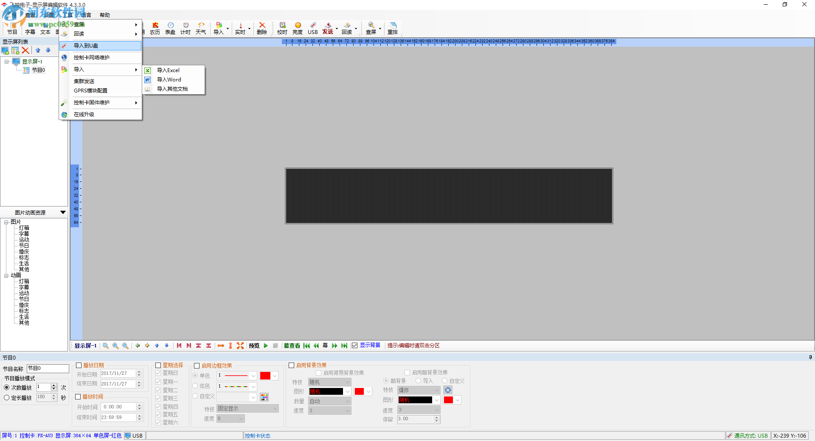Click the 校时 time sync icon
The width and height of the screenshot is (815, 441).
coord(282,28)
